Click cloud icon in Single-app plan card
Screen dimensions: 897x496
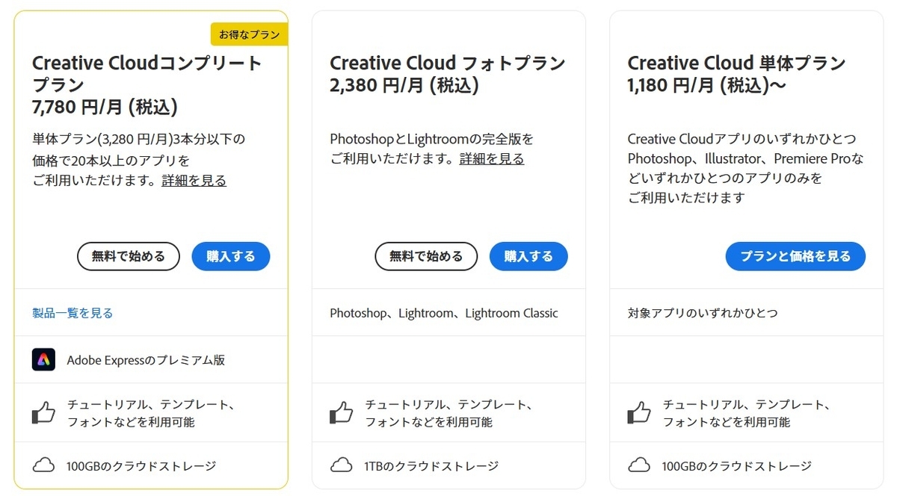coord(639,465)
